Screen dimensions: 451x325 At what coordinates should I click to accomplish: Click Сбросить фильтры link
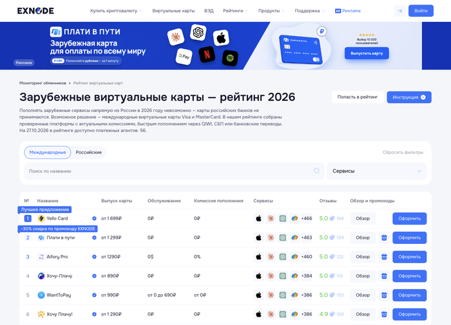[x=403, y=153]
